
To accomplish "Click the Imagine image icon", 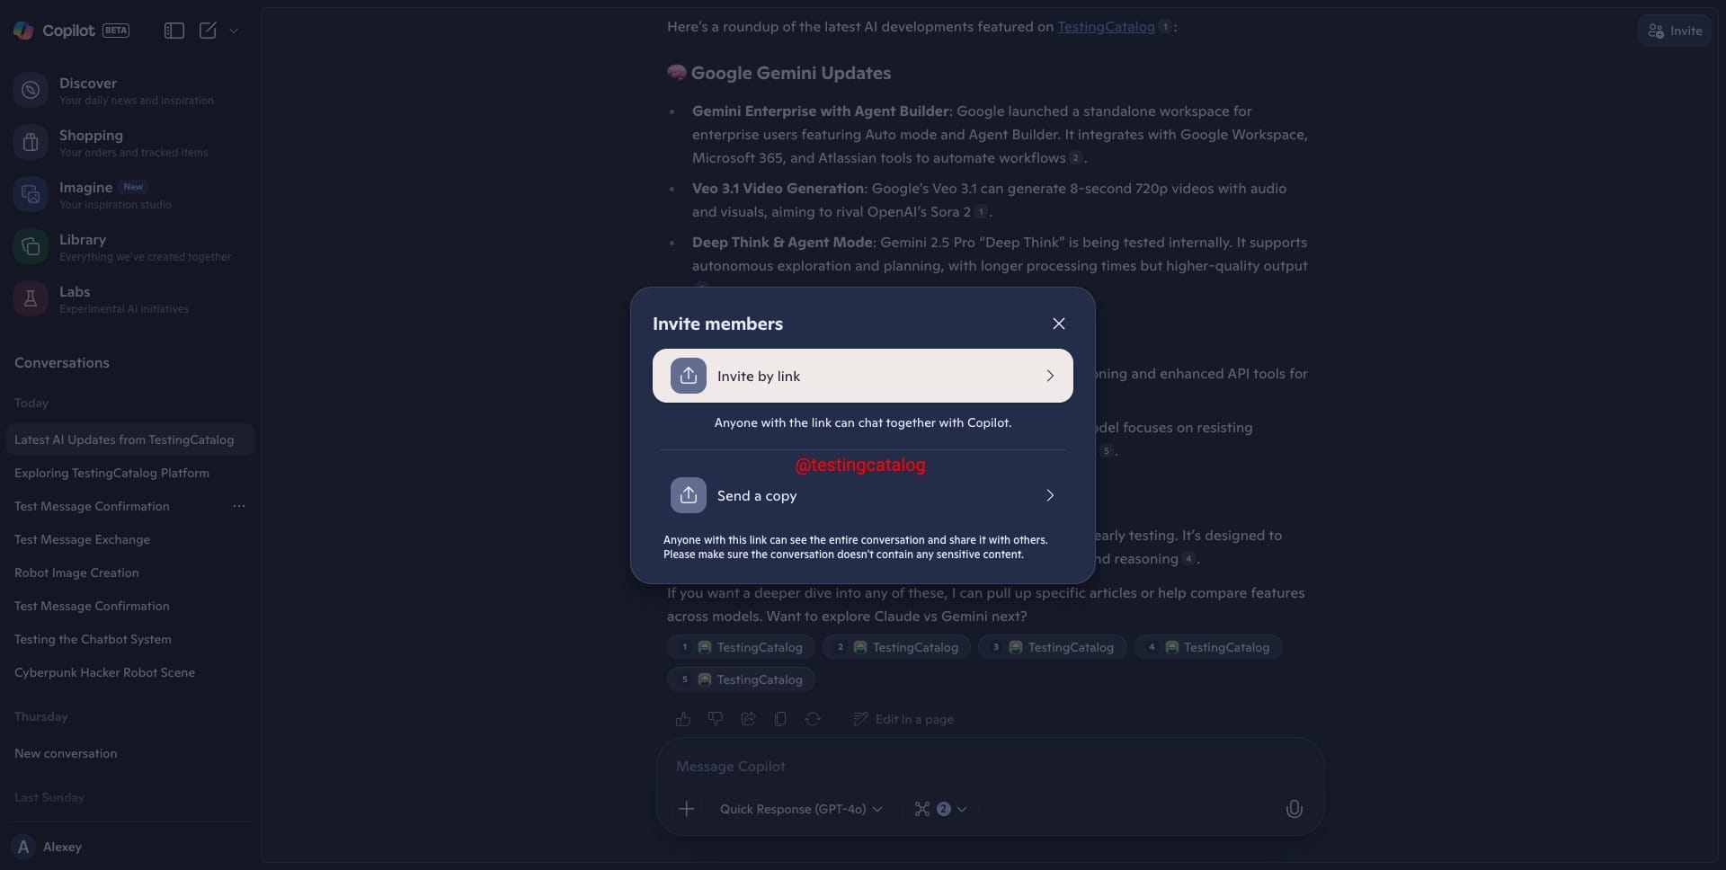I will point(31,194).
